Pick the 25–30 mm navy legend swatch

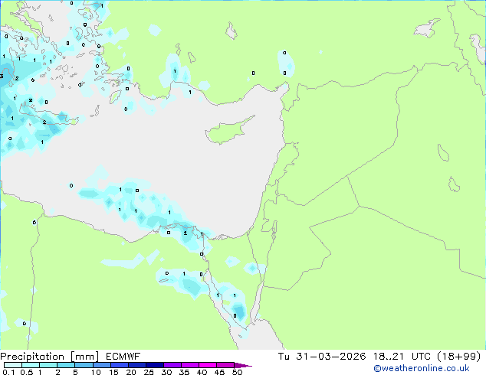tap(154, 365)
